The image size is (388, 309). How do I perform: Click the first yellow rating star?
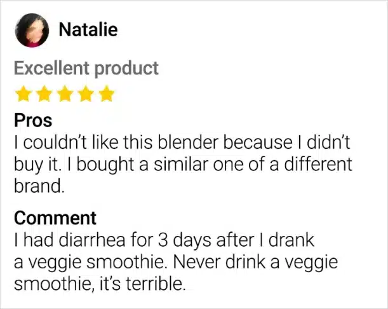(x=23, y=94)
